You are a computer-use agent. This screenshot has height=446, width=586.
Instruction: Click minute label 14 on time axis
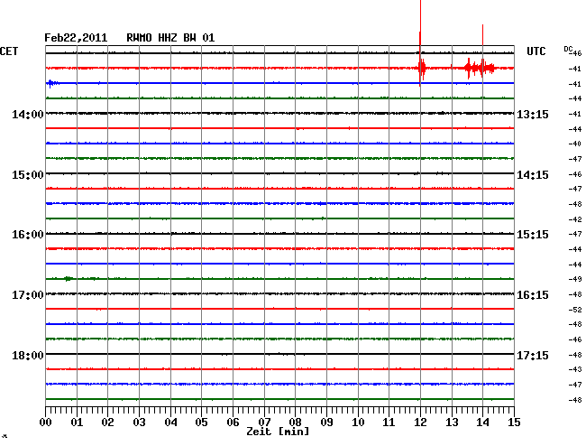pyautogui.click(x=483, y=422)
